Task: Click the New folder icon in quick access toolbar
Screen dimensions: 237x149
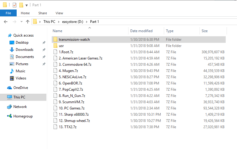Action: point(21,5)
